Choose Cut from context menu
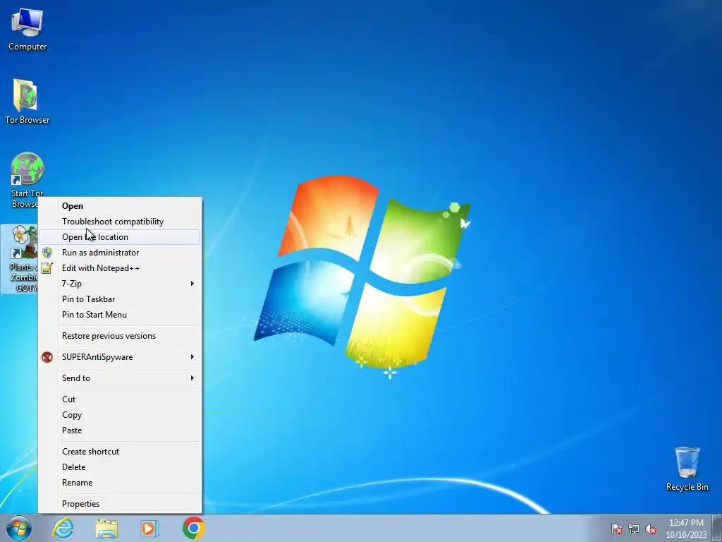This screenshot has width=722, height=542. (x=120, y=399)
